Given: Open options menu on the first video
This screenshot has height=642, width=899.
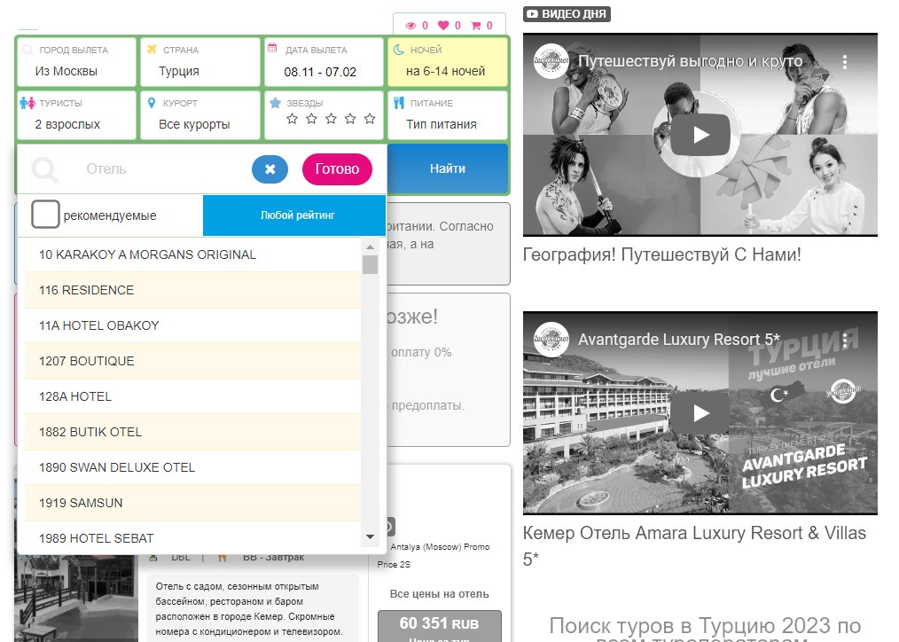Looking at the screenshot, I should tap(845, 62).
